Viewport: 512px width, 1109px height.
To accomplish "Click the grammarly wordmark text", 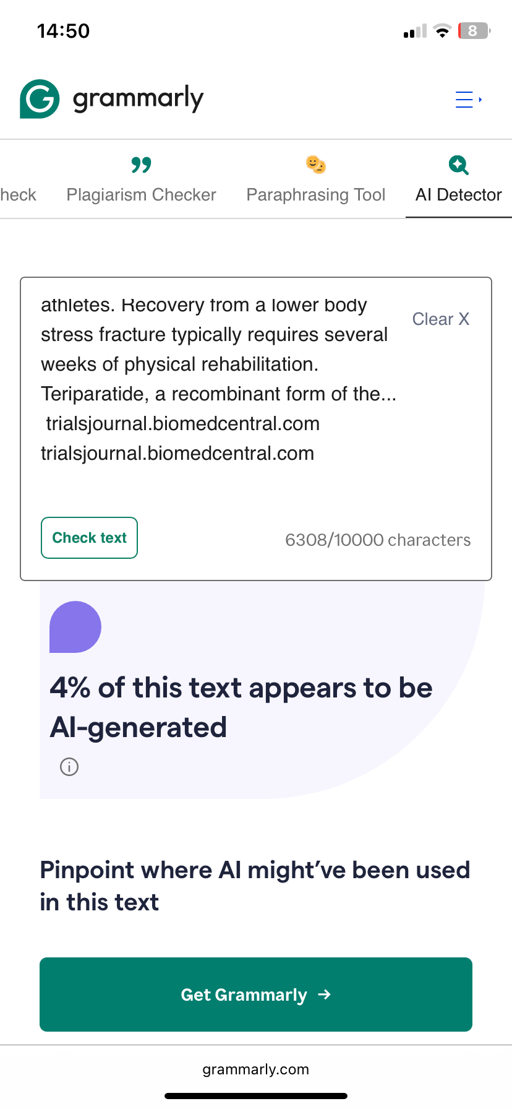I will pos(138,99).
